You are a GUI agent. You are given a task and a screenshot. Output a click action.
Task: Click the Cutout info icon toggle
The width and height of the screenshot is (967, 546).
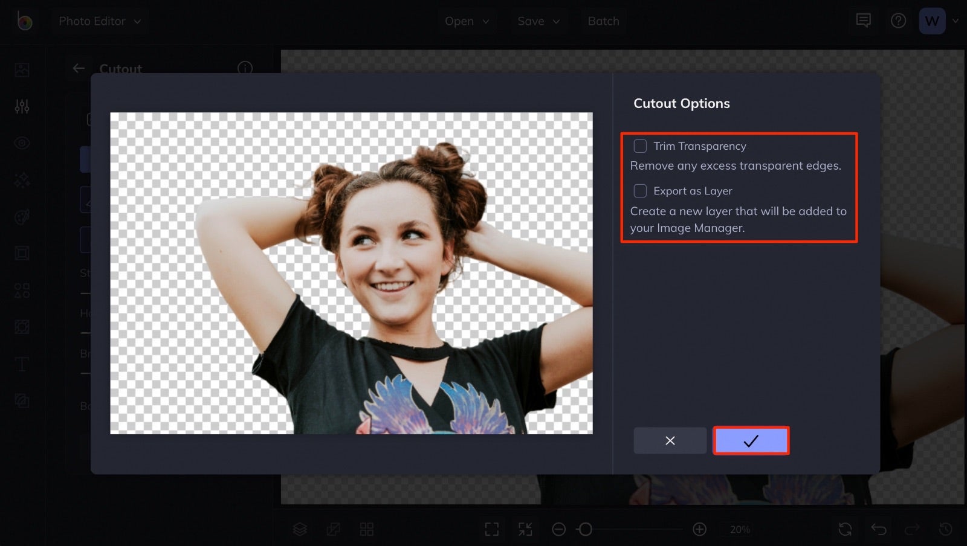tap(245, 68)
